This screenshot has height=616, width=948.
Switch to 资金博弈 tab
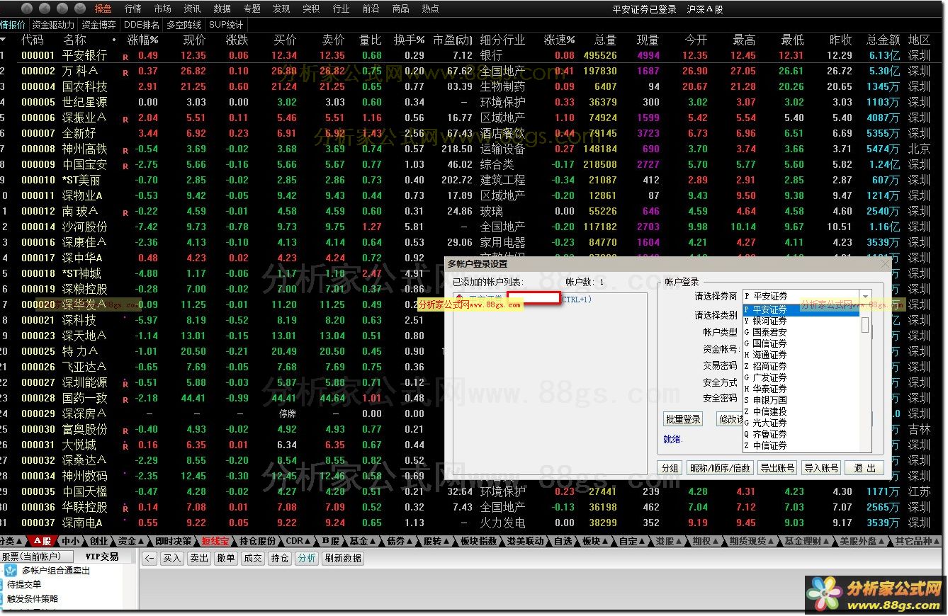[x=98, y=25]
